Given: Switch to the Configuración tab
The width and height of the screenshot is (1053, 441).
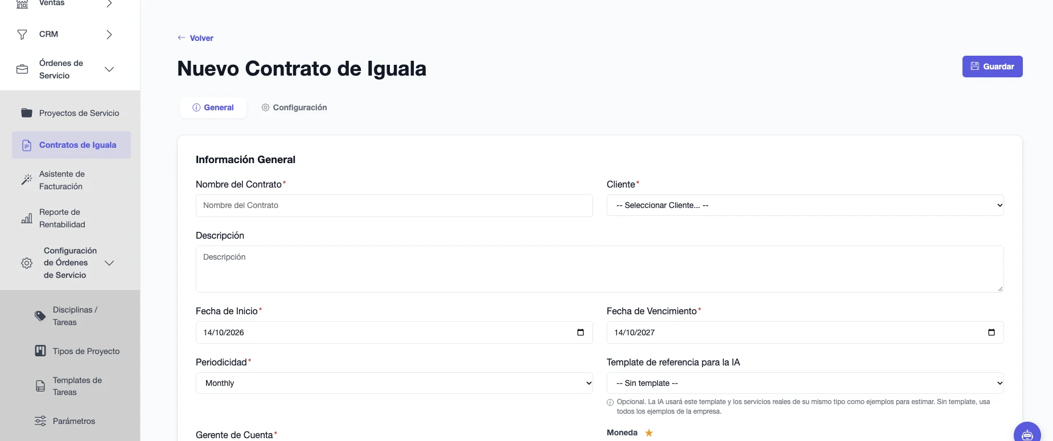Looking at the screenshot, I should 294,107.
